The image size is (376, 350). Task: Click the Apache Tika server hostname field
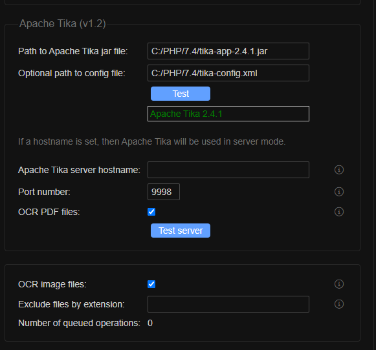(x=228, y=170)
